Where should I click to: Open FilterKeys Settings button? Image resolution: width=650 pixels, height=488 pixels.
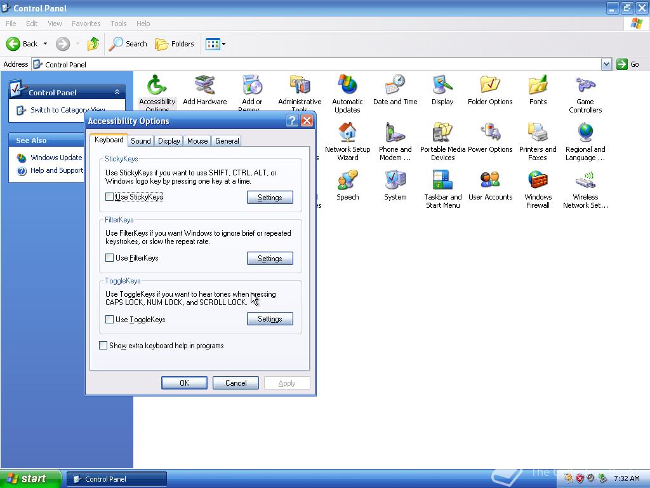click(x=270, y=258)
